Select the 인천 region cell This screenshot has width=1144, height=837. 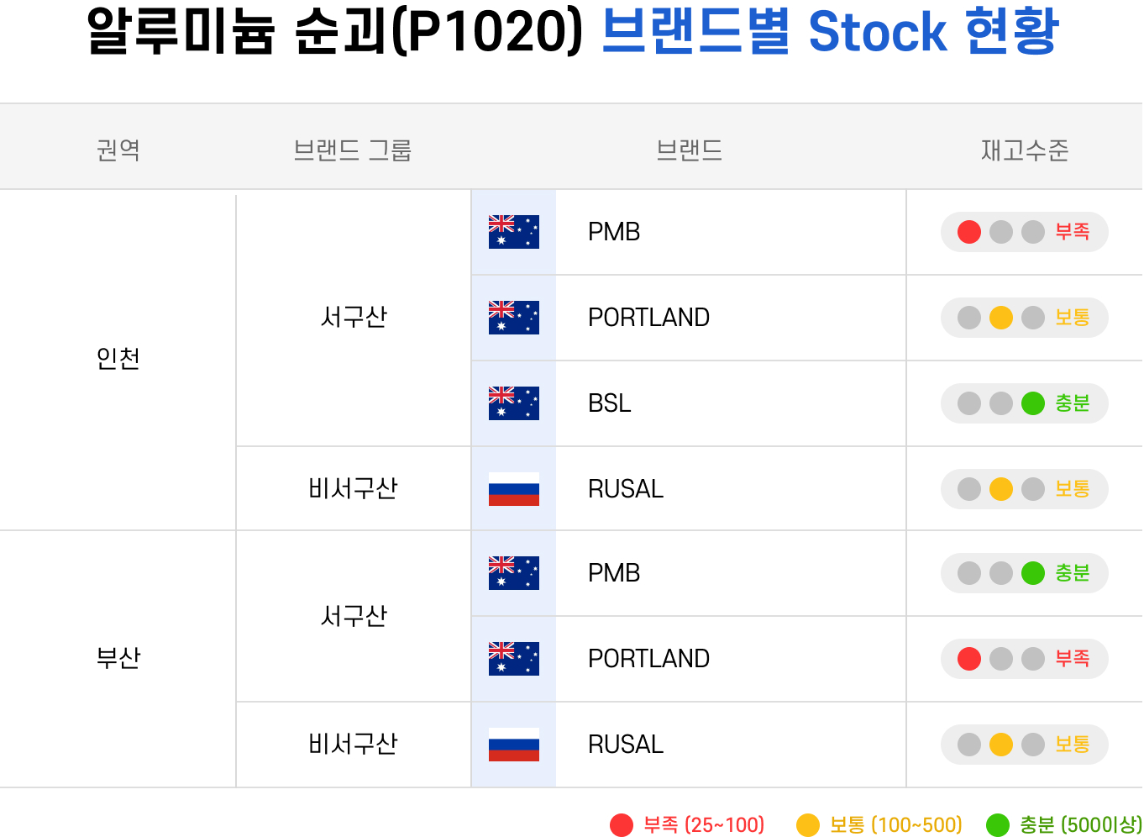coord(118,359)
